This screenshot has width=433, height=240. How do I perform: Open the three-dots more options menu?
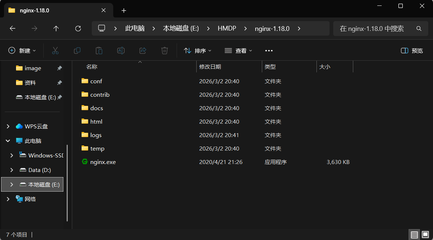coord(269,51)
